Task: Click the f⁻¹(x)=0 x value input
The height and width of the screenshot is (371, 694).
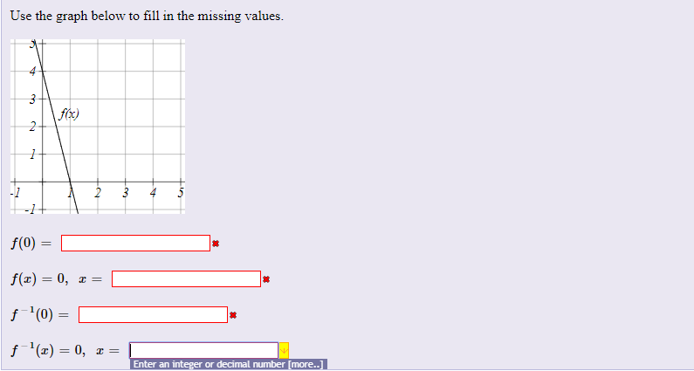Action: point(203,351)
